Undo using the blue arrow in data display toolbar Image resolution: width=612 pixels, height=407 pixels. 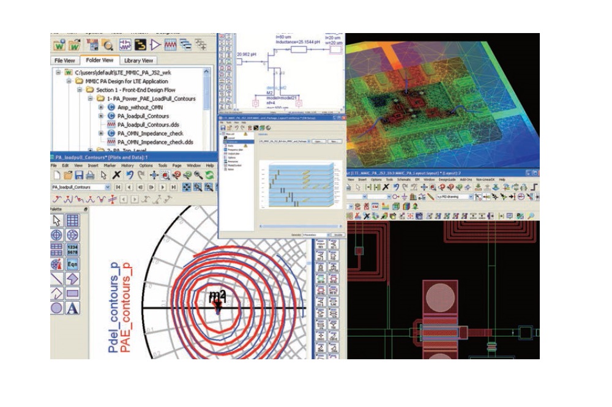point(130,175)
